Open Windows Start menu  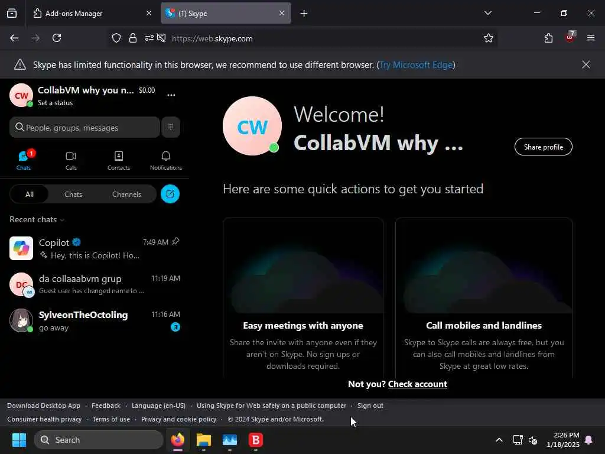[x=19, y=440]
